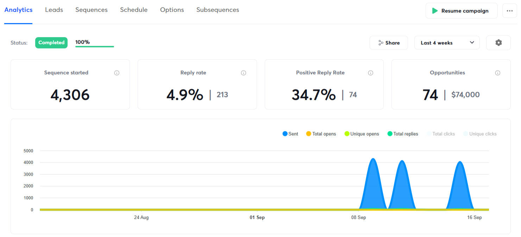The height and width of the screenshot is (237, 521).
Task: Click the share nodes icon
Action: point(381,43)
